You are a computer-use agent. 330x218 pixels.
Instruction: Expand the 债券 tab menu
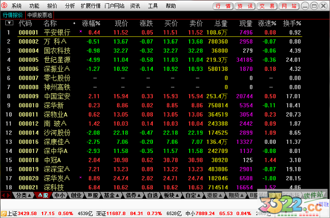tap(133, 196)
